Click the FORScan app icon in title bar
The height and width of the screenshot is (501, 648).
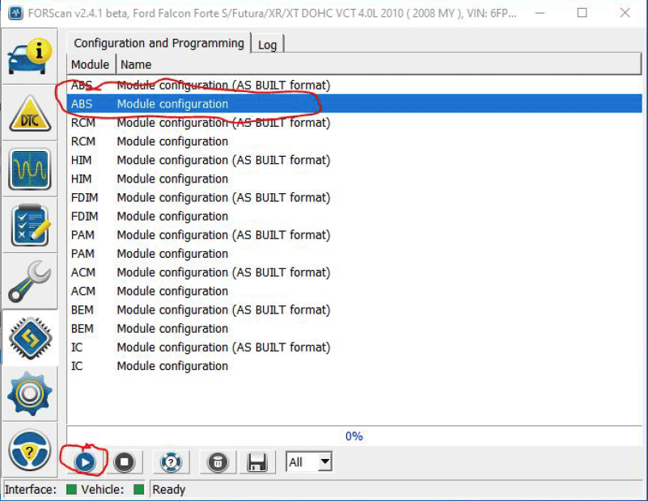point(15,13)
